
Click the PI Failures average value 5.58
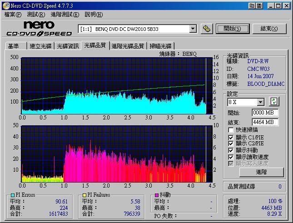tap(135, 202)
